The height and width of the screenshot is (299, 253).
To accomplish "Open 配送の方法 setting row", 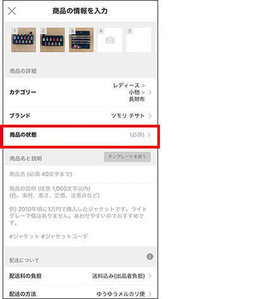I will pyautogui.click(x=80, y=293).
